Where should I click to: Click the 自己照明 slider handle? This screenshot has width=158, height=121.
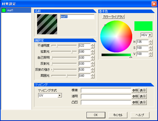52,58
